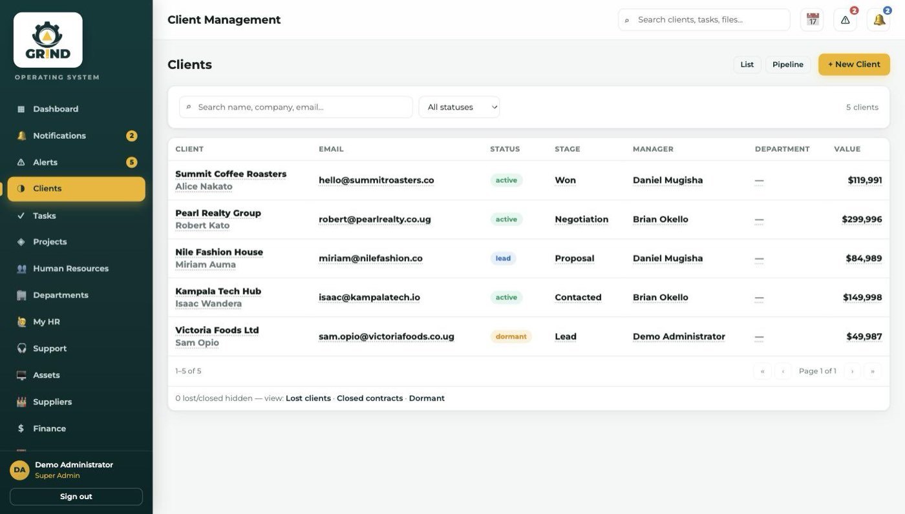Focus the Search name, company, email field
905x514 pixels.
[296, 107]
